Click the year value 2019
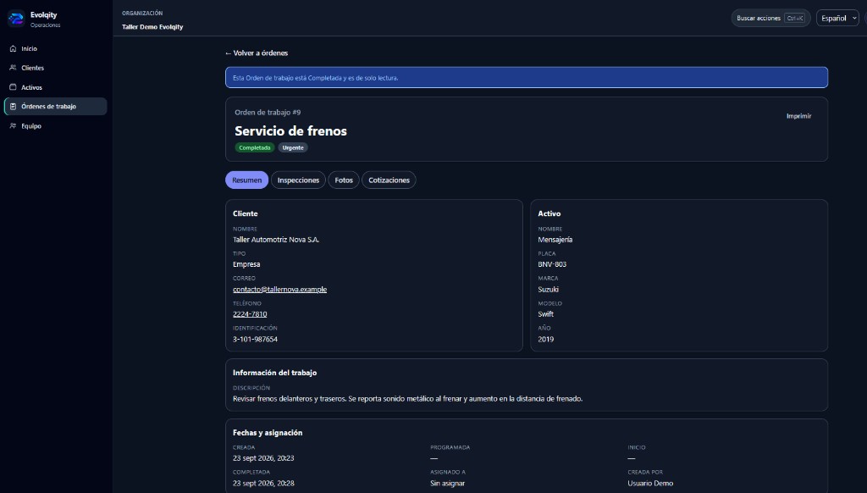 [x=546, y=339]
